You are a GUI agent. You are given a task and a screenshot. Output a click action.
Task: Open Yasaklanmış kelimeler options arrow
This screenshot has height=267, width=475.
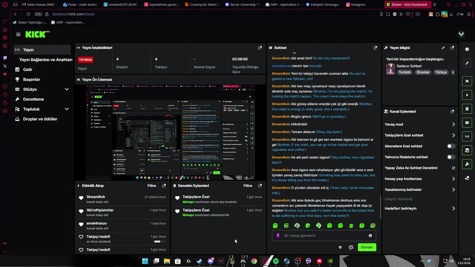tap(453, 189)
